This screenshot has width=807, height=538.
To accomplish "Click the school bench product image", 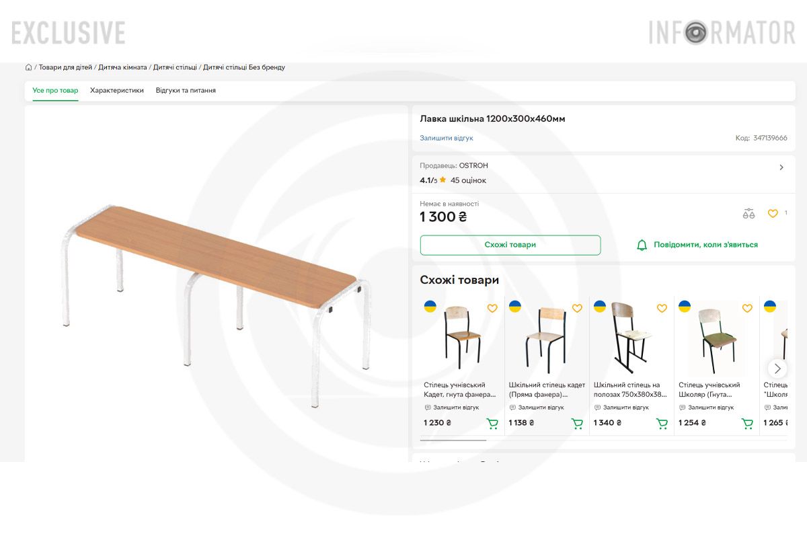I will pos(215,282).
